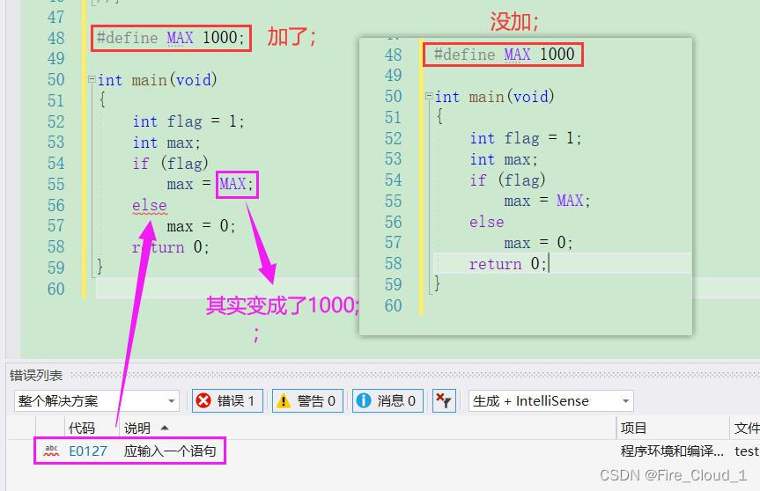Click '#define MAX 1000' in right editor
Screen dimensions: 760x491
504,55
